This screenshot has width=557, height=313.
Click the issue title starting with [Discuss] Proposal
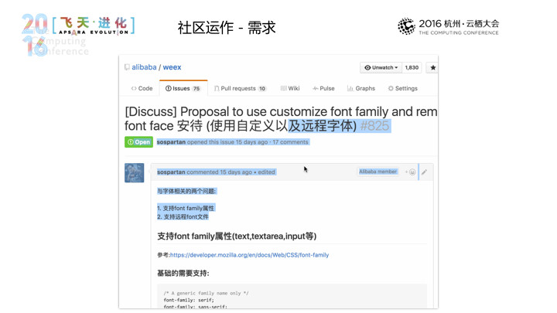point(281,118)
